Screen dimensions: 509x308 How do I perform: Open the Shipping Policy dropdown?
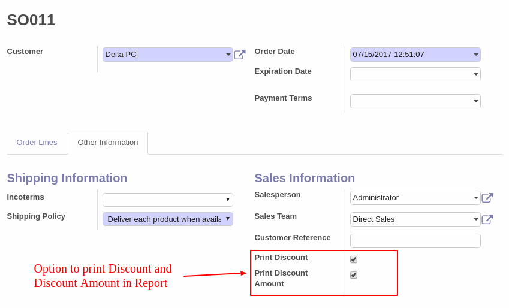[x=168, y=219]
